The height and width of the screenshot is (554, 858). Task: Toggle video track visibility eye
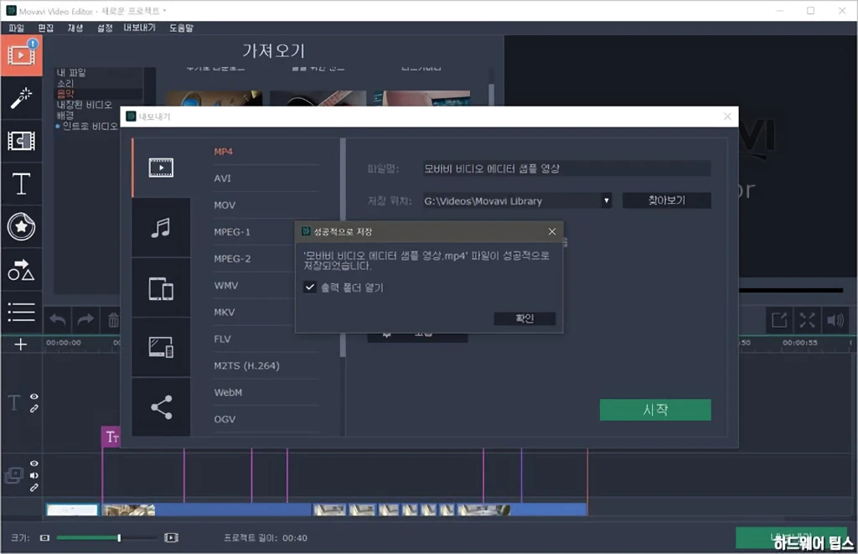click(34, 463)
